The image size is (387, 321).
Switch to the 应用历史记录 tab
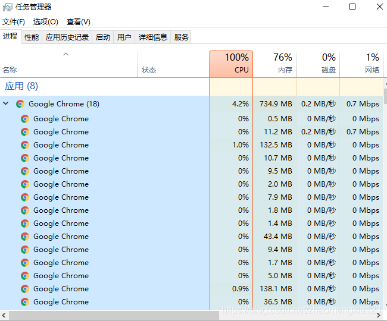pyautogui.click(x=67, y=37)
